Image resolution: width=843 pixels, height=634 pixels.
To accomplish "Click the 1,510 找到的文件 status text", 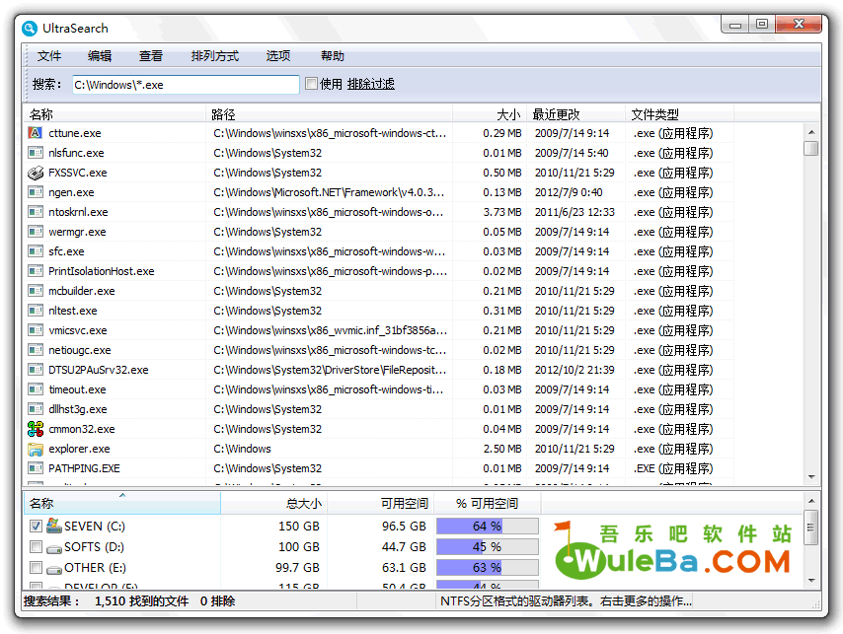I will (x=141, y=601).
